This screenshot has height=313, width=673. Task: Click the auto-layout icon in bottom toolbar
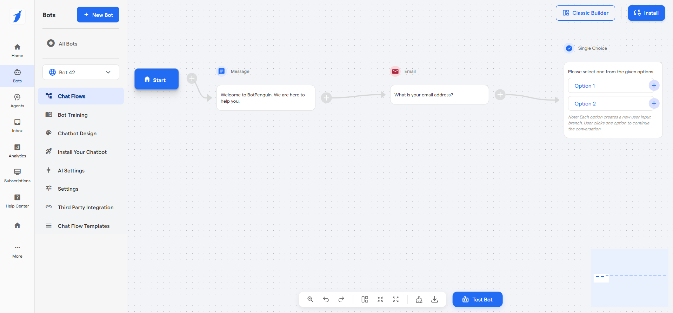(x=365, y=299)
